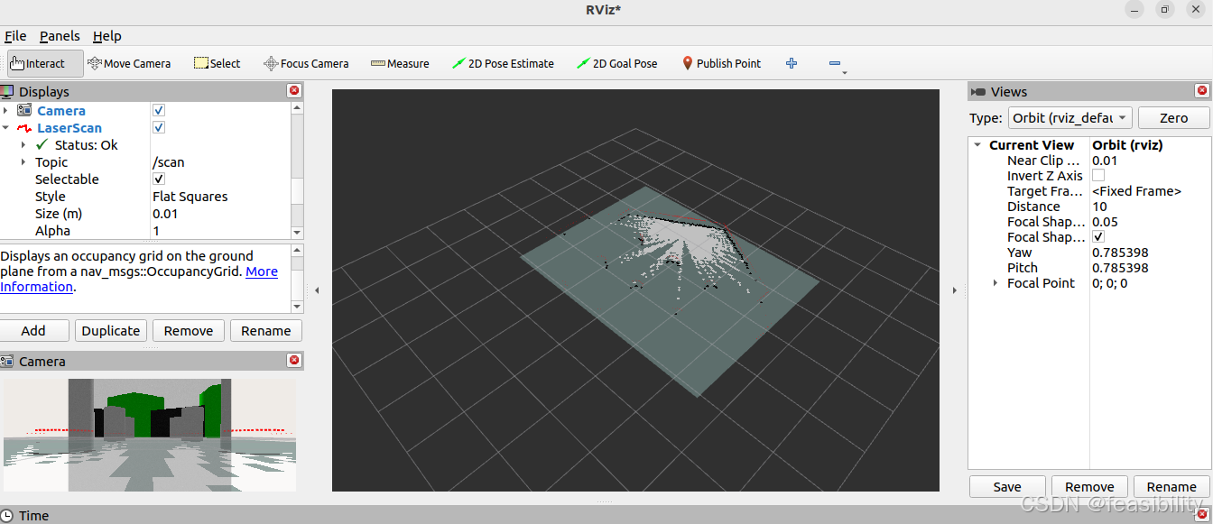Expand the Focal Point property
The image size is (1213, 524).
[x=995, y=282]
